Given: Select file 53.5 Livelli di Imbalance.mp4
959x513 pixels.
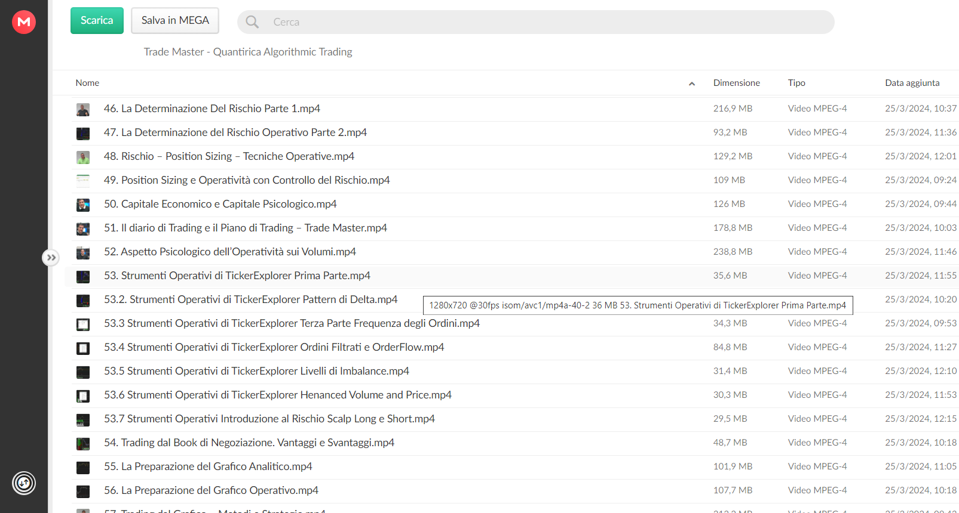Looking at the screenshot, I should [257, 371].
